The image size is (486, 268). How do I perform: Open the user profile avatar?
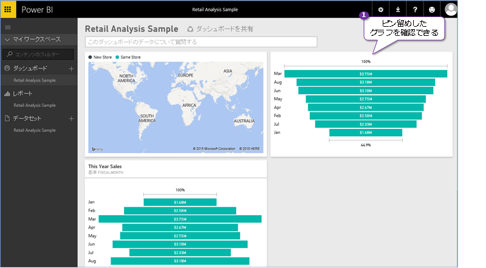pos(450,10)
